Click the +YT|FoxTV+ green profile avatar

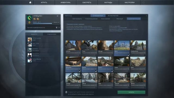[x=29, y=18]
